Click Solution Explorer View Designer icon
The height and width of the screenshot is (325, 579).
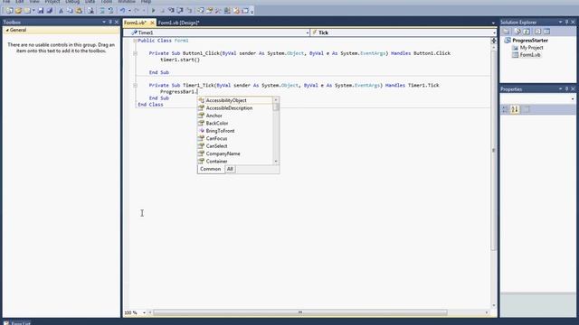[546, 32]
